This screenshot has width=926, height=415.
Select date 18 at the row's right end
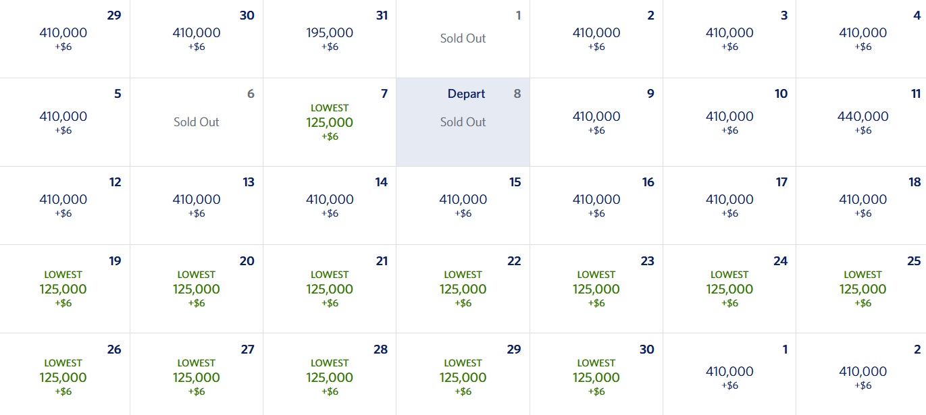[x=863, y=202]
